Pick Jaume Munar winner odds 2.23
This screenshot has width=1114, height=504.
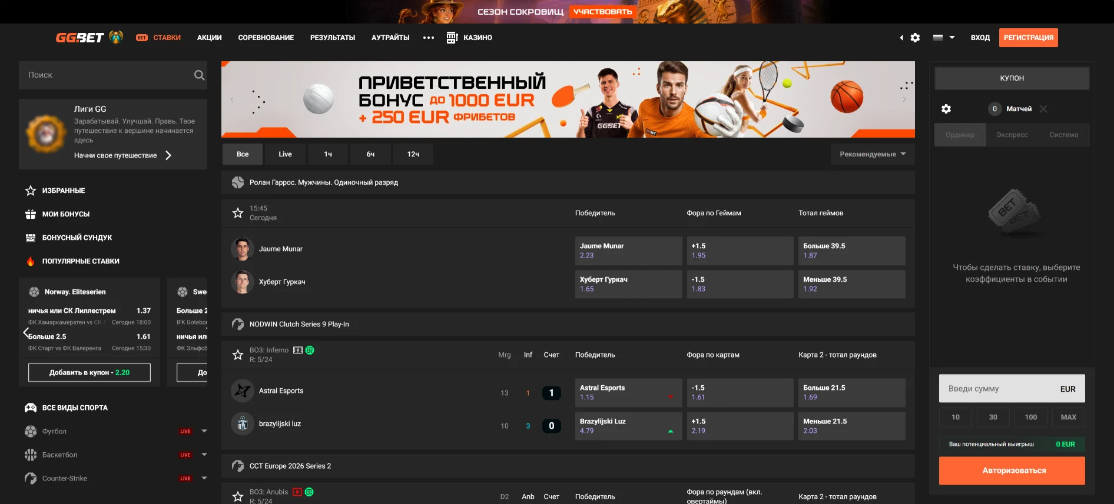[628, 251]
